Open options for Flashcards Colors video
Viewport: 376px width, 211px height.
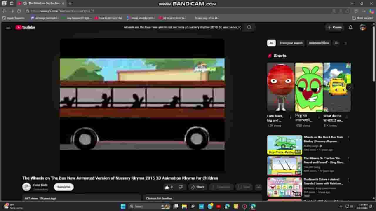[x=348, y=180]
